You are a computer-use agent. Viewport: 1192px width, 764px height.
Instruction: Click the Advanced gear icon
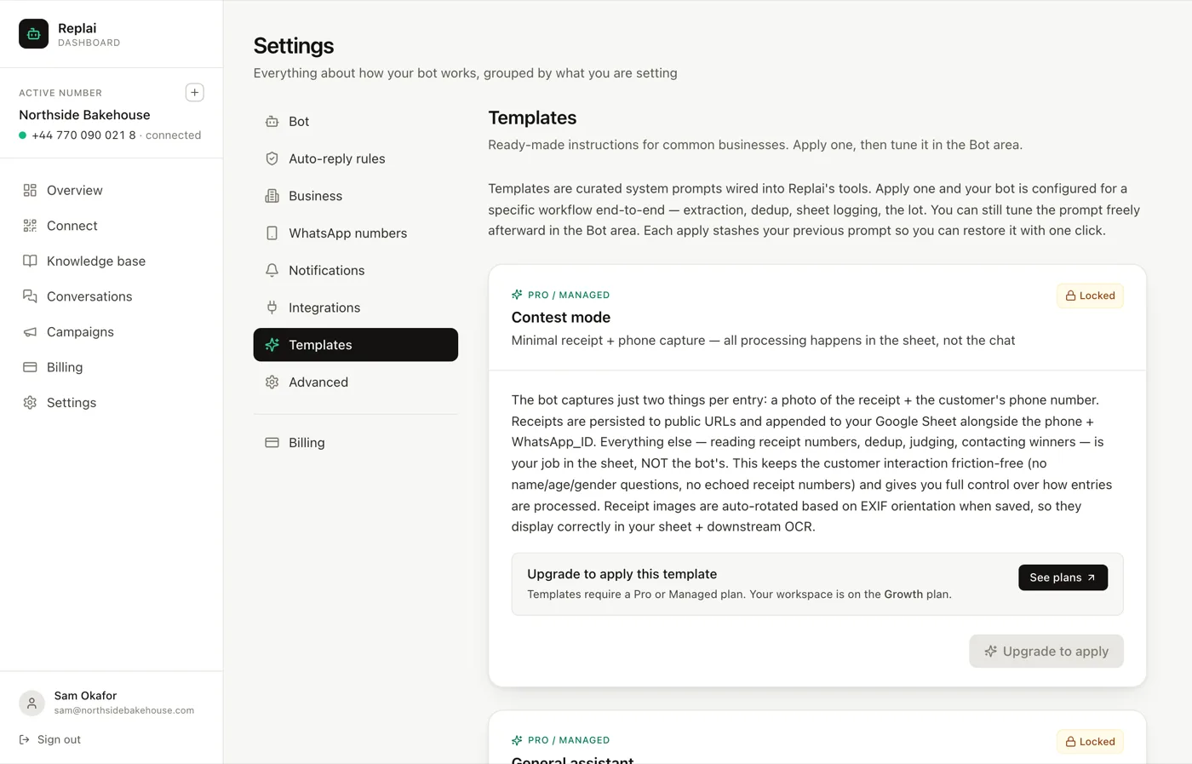coord(272,382)
